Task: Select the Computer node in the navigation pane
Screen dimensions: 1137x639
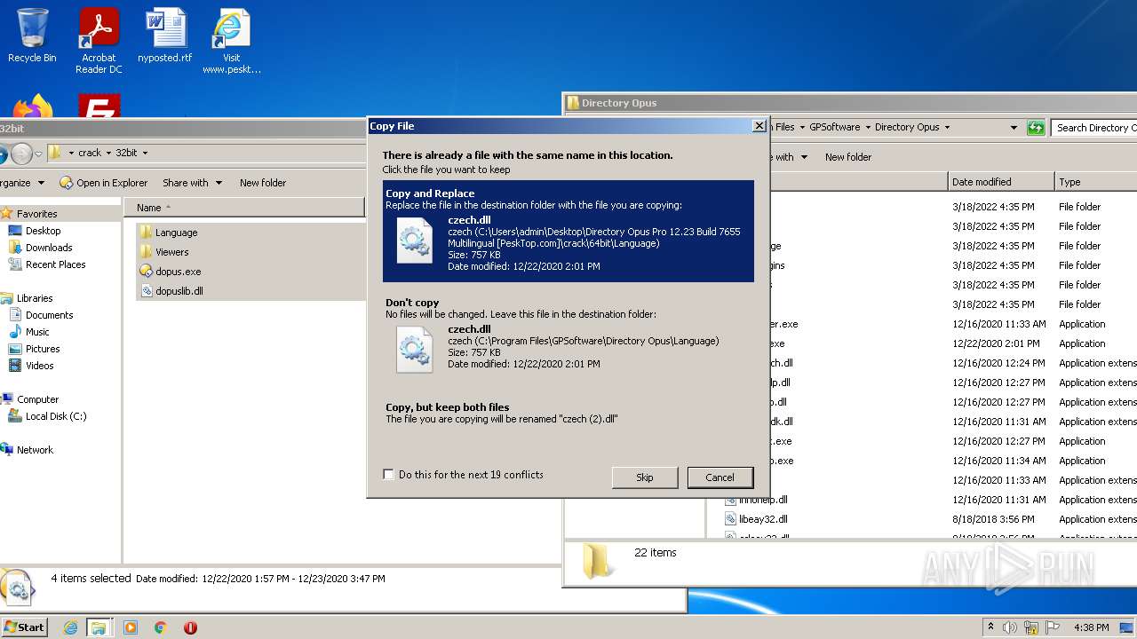Action: [x=37, y=399]
